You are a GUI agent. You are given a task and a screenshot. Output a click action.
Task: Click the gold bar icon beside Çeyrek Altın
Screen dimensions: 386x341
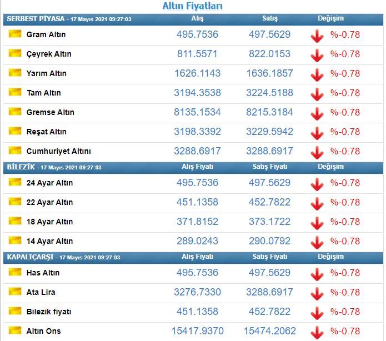(15, 53)
